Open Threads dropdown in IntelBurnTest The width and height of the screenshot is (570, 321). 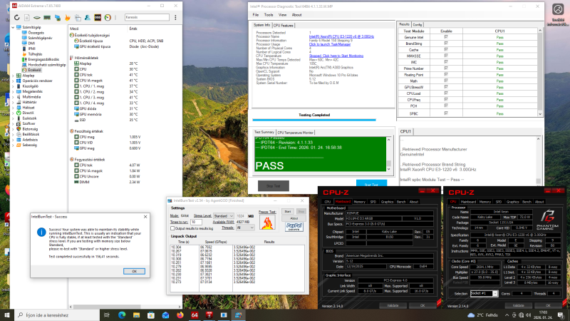245,228
